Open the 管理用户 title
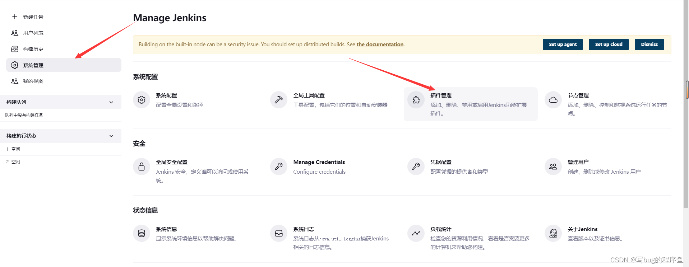 [x=578, y=162]
